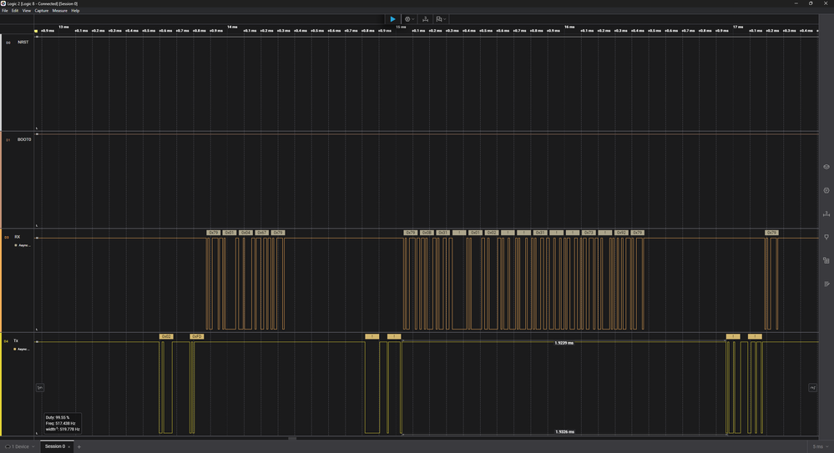Jump to previous edge on Tx channel
This screenshot has height=453, width=834.
click(x=39, y=387)
